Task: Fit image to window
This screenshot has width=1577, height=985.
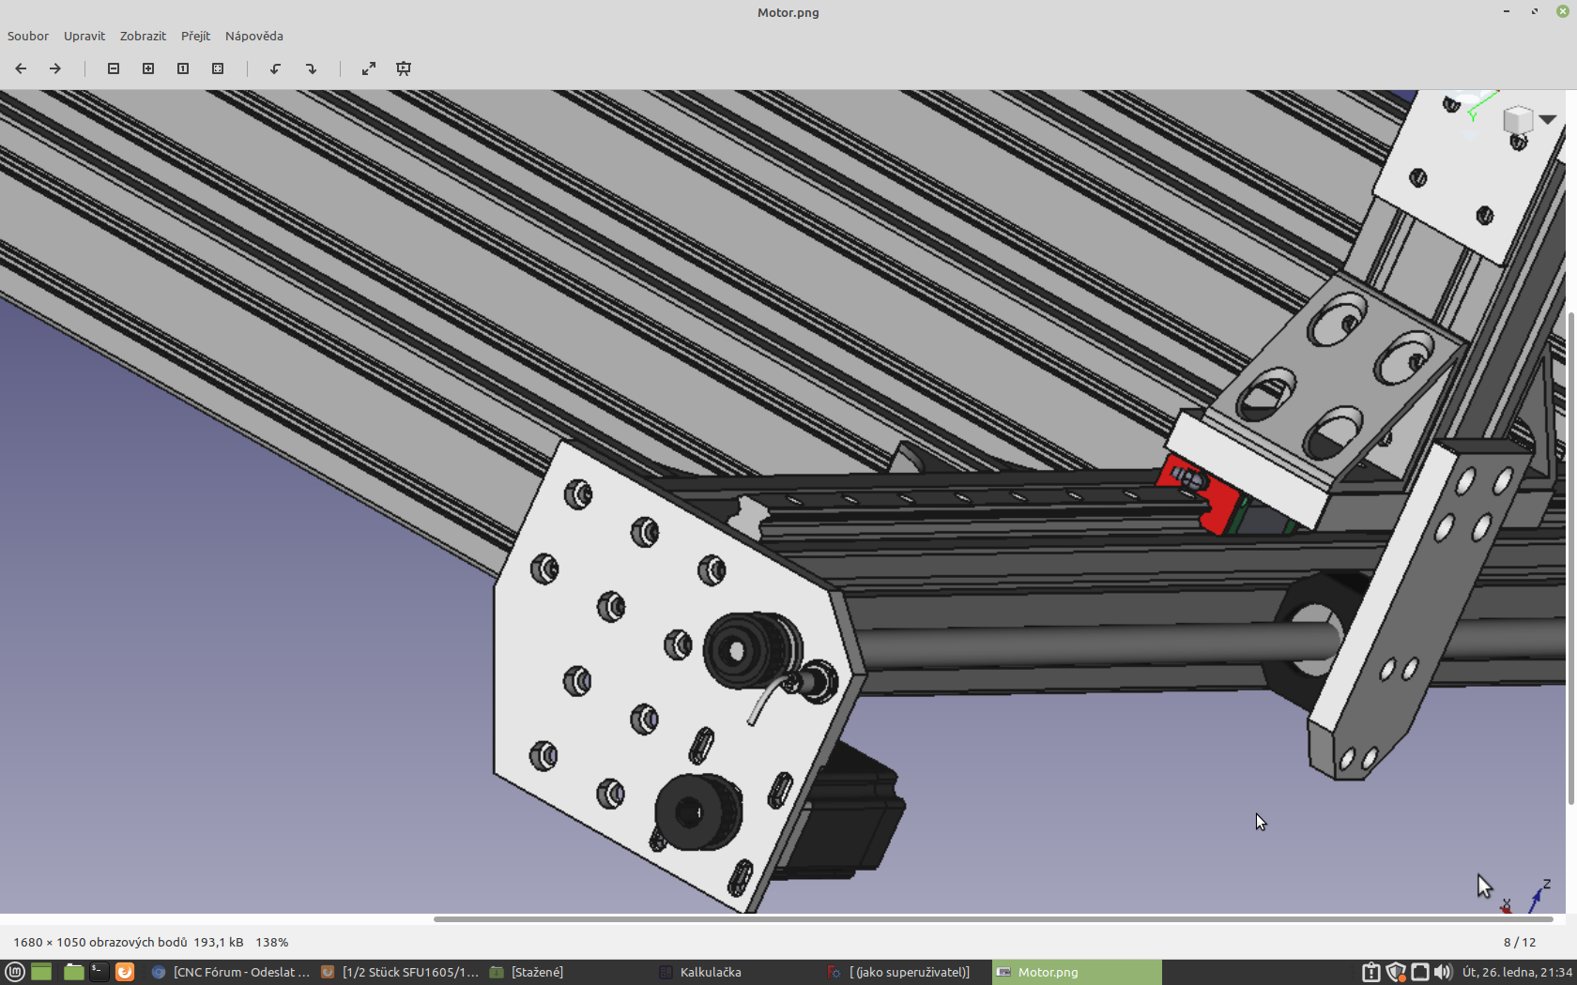Action: coord(218,68)
